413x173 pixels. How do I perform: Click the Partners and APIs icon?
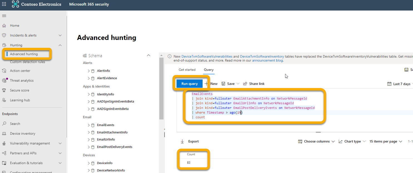4,153
